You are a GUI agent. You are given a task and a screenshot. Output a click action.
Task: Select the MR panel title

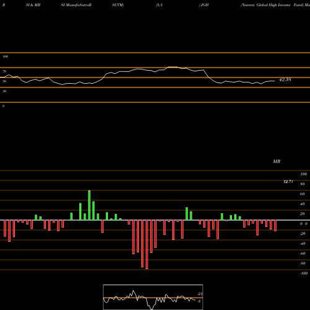[x=277, y=161]
